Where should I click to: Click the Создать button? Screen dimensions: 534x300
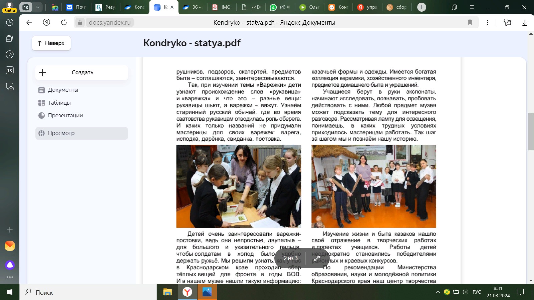82,72
